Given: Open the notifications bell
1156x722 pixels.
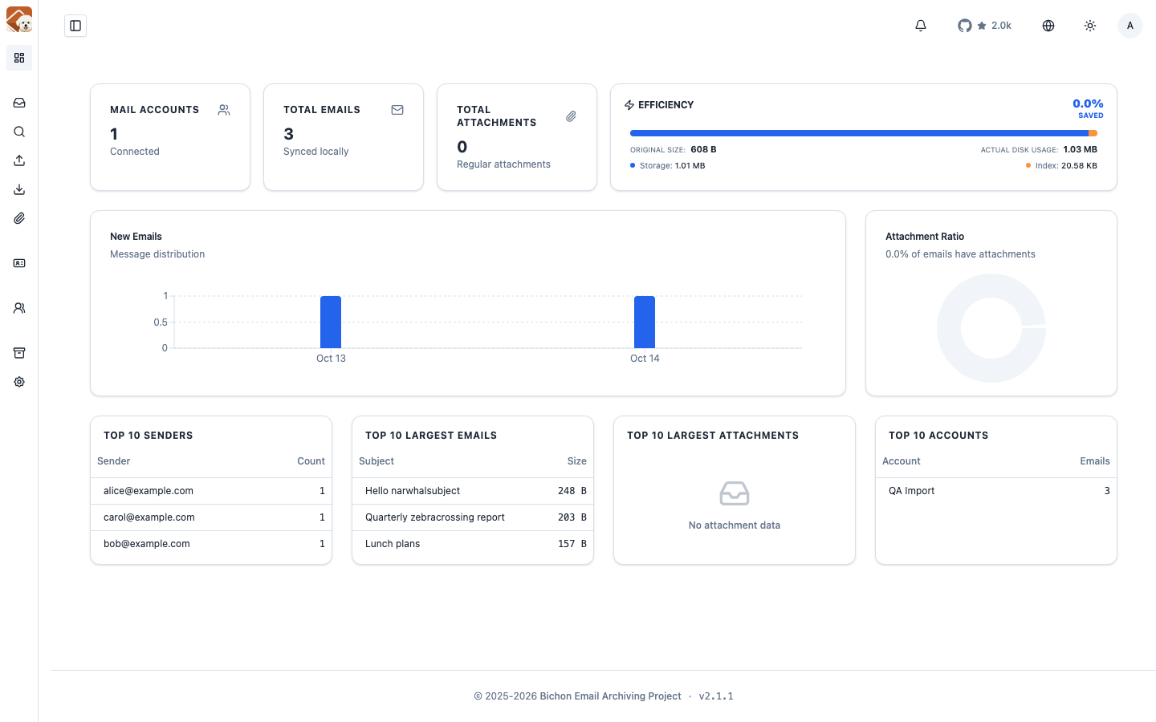Looking at the screenshot, I should 921,26.
